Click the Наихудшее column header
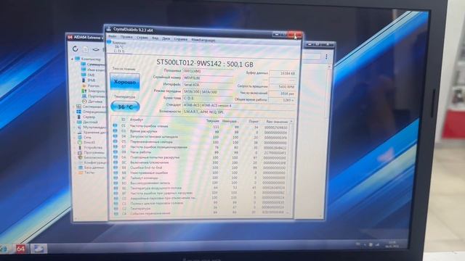465x261 pixels. point(230,121)
